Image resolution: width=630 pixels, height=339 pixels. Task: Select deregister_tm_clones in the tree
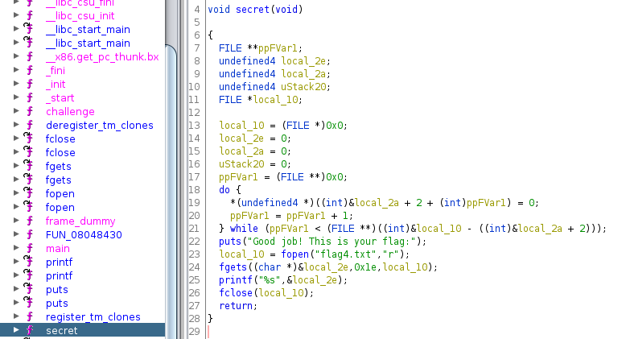99,125
